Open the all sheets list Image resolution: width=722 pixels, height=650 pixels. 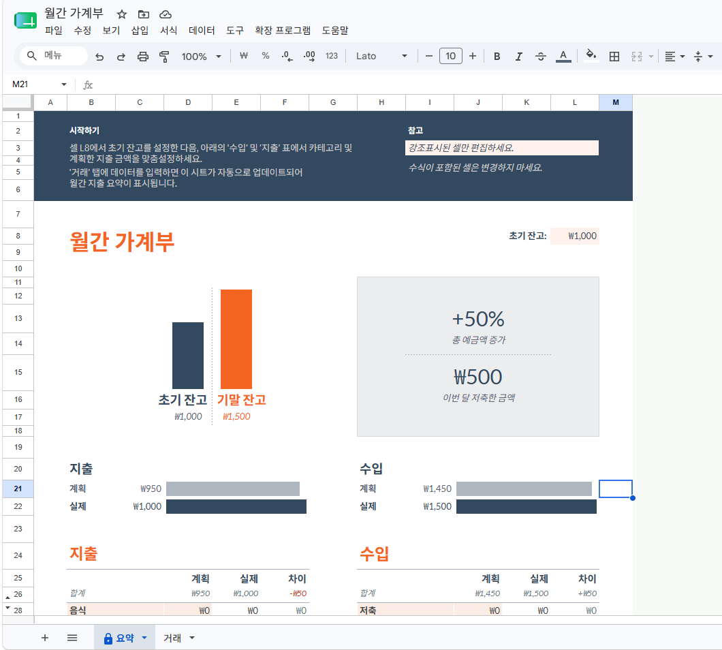(72, 638)
